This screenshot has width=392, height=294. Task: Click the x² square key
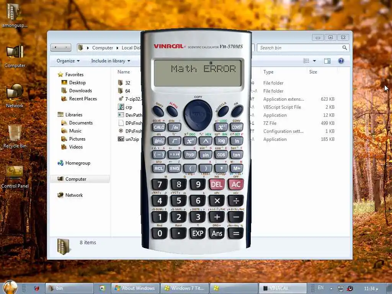(190, 141)
